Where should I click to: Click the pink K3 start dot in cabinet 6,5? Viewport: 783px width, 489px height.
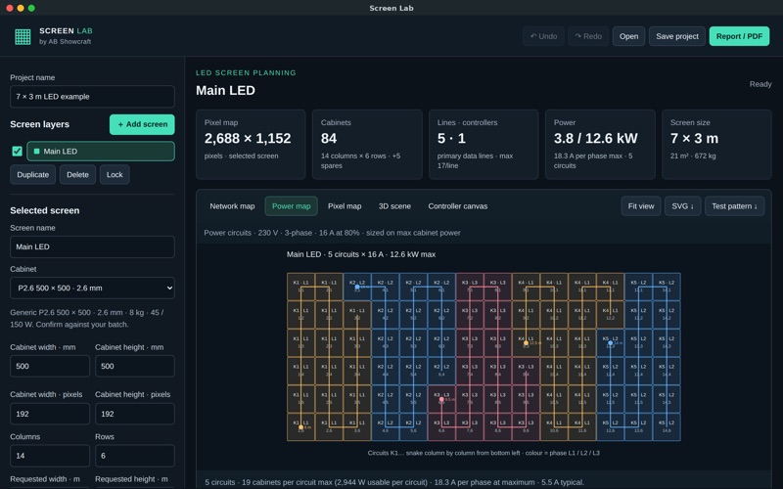tap(441, 399)
